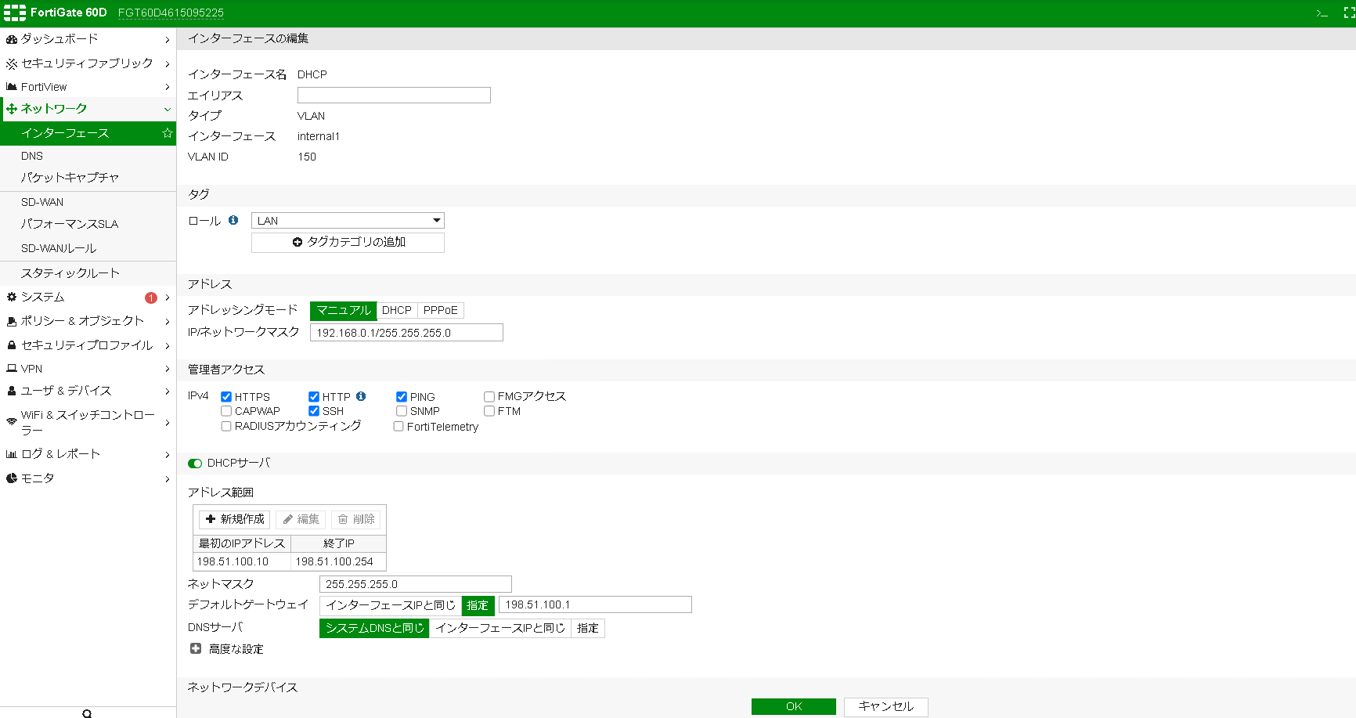Click the System gear icon
Viewport: 1356px width, 718px height.
click(x=11, y=298)
